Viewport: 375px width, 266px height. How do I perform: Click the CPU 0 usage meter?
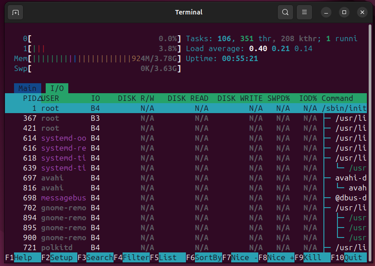(x=102, y=39)
